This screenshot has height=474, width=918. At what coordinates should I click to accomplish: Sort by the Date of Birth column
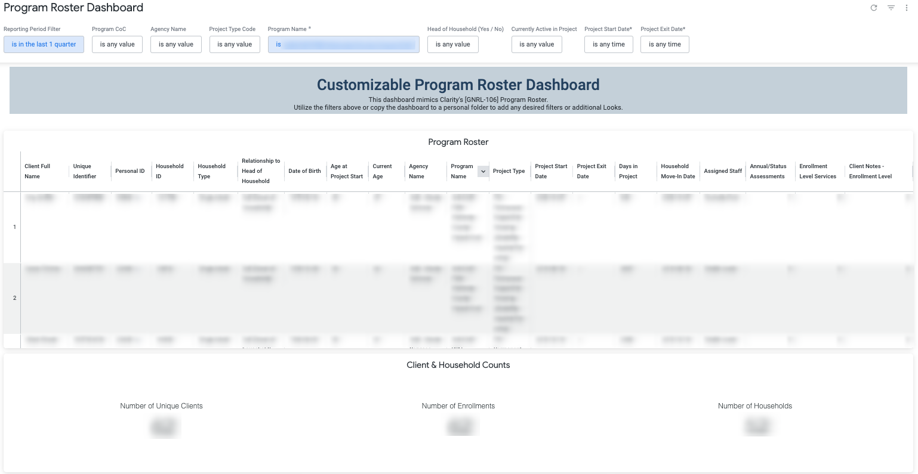pyautogui.click(x=304, y=171)
